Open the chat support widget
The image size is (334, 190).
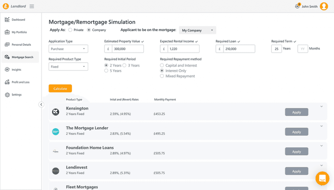pos(322,178)
